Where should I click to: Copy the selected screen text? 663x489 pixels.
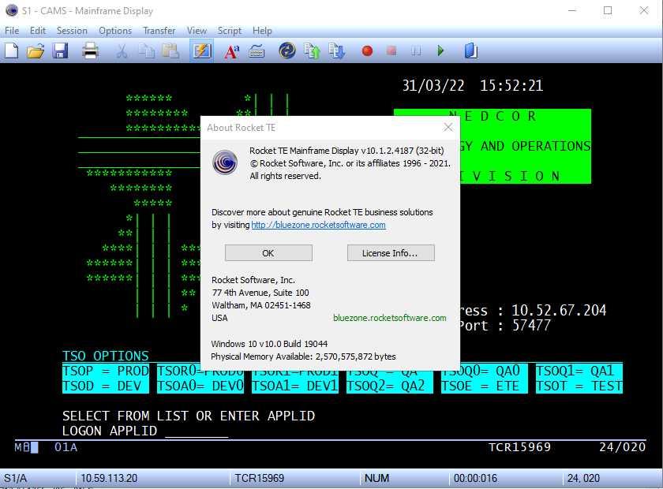tap(147, 50)
